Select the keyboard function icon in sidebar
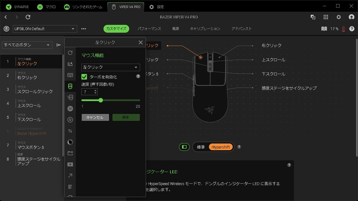This screenshot has height=201, width=358. click(70, 75)
